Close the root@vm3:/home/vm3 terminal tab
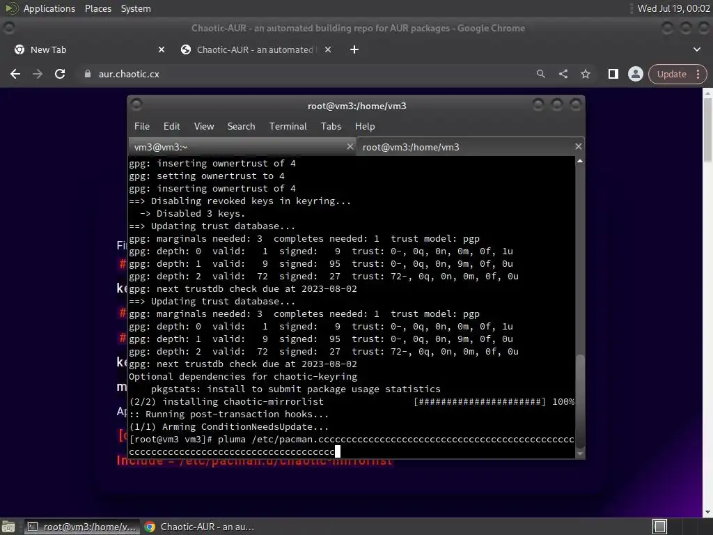 578,146
